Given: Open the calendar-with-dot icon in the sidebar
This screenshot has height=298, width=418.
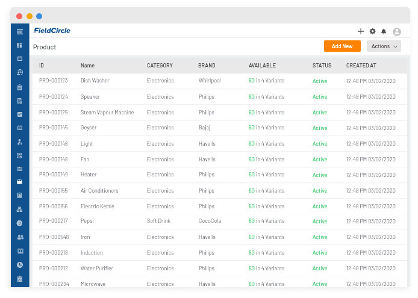Looking at the screenshot, I should (x=20, y=128).
